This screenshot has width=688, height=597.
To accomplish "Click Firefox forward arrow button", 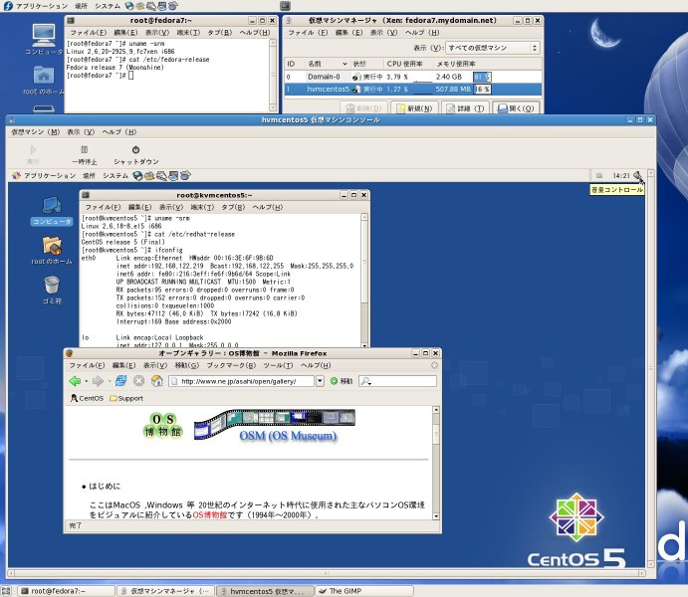I will coord(98,381).
